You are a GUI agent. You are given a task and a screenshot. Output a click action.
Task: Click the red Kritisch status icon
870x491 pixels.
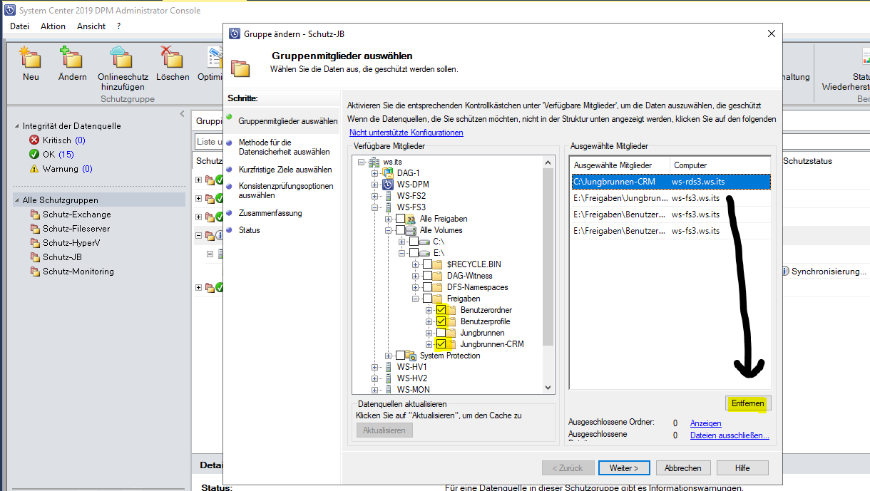point(34,140)
